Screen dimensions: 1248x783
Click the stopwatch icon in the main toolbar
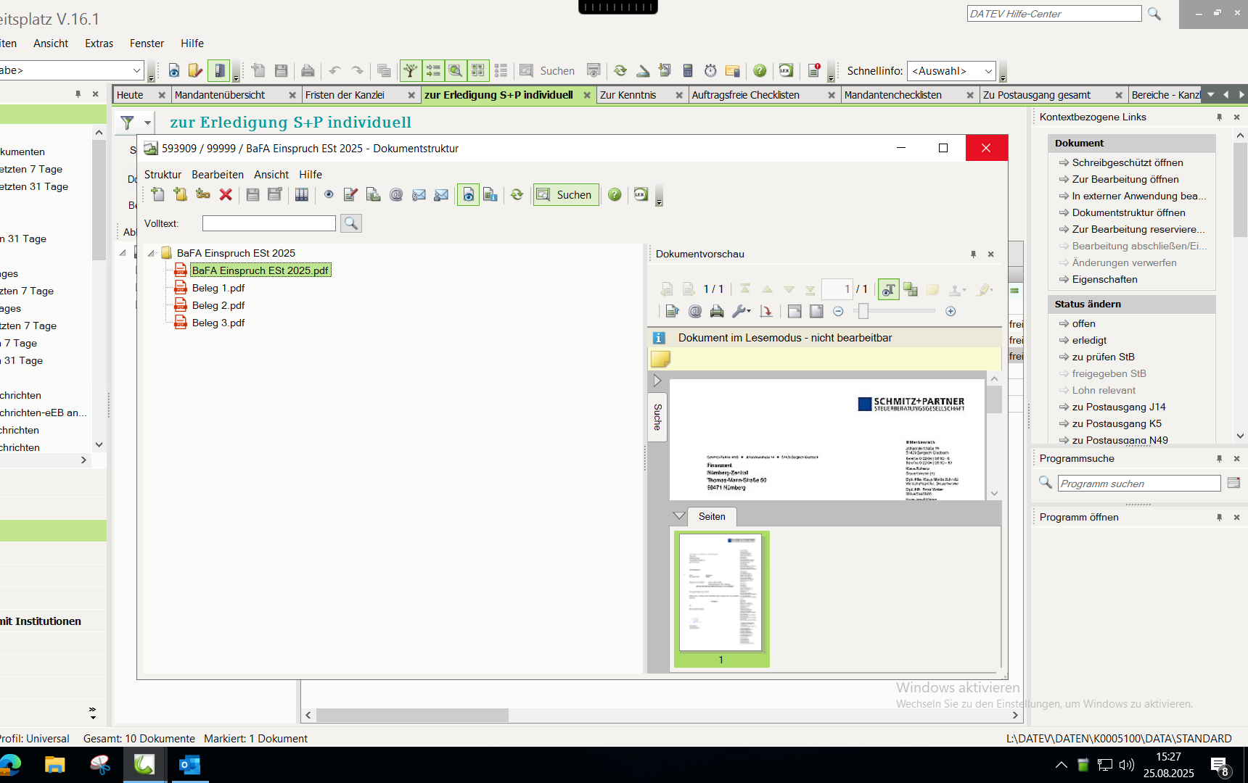[x=710, y=70]
